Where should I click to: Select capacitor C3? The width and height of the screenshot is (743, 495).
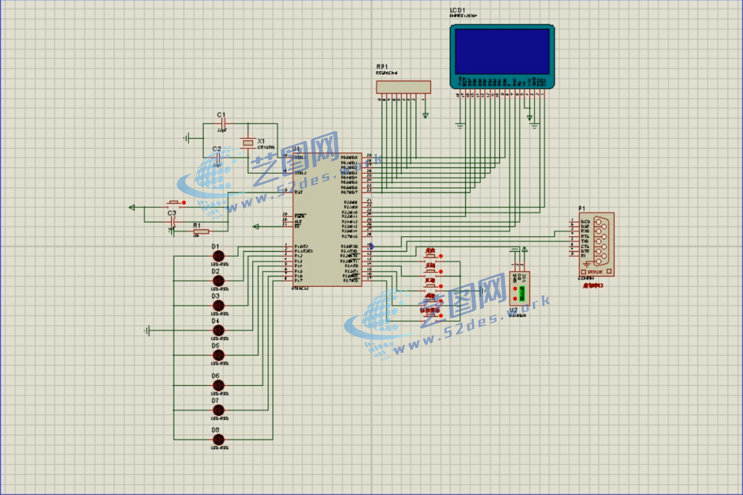point(173,222)
